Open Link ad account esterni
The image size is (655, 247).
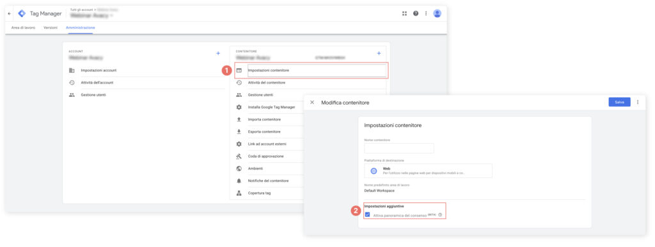(x=267, y=144)
